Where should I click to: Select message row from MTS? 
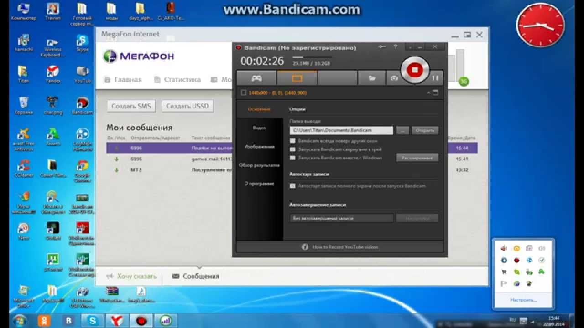[x=292, y=170]
